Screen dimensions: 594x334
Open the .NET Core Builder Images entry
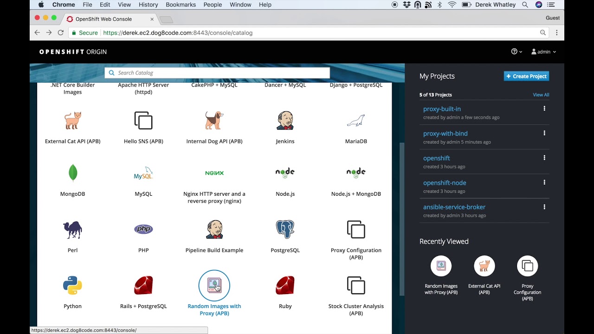[72, 89]
